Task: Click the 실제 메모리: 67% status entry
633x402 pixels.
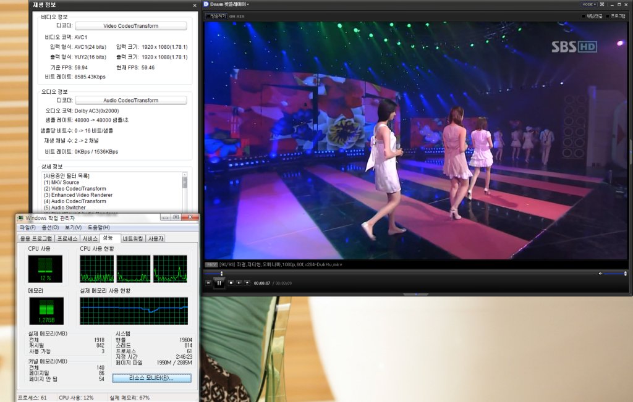Action: pyautogui.click(x=129, y=398)
